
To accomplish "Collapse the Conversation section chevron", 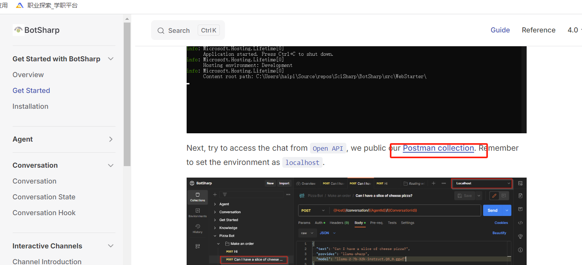I will pos(111,165).
